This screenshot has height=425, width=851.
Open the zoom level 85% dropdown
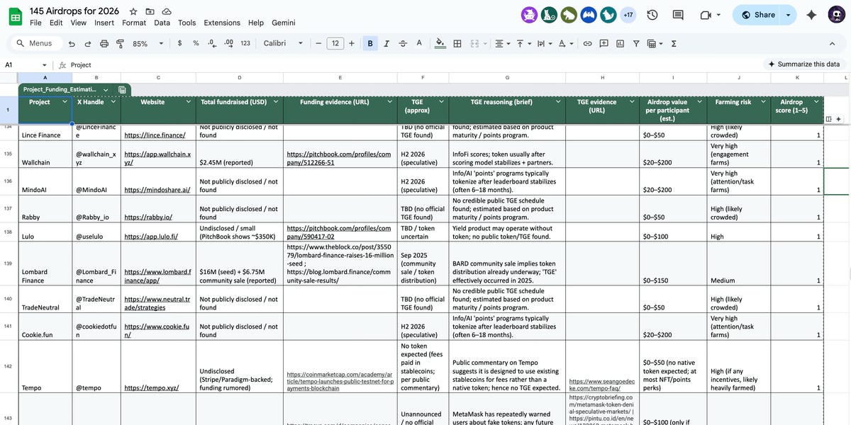pos(148,43)
